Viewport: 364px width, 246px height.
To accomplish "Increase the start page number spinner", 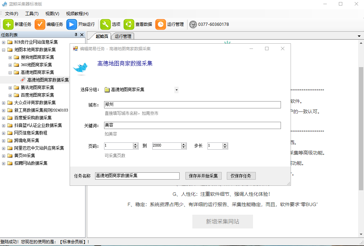I will tap(135, 144).
